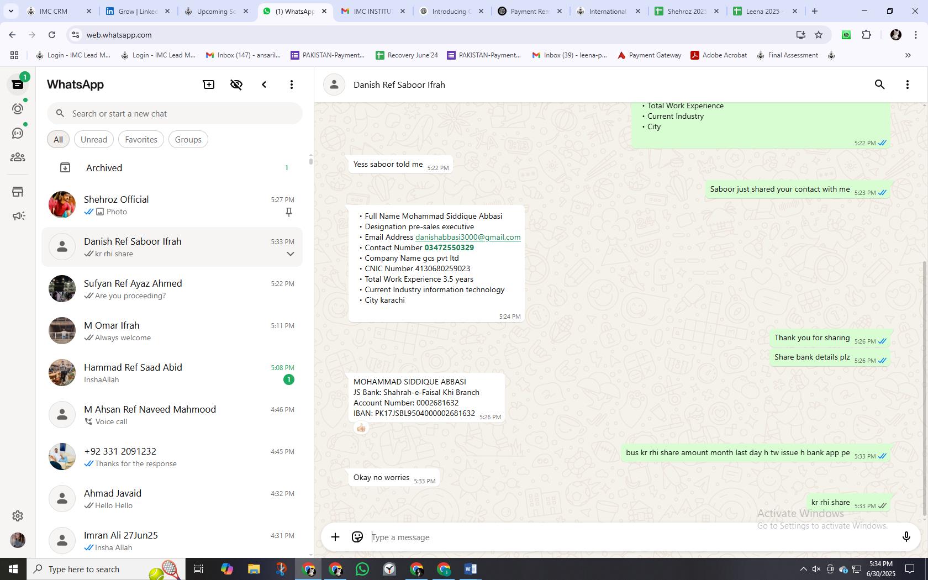Start voice message with microphone icon
The image size is (928, 580).
pos(906,537)
